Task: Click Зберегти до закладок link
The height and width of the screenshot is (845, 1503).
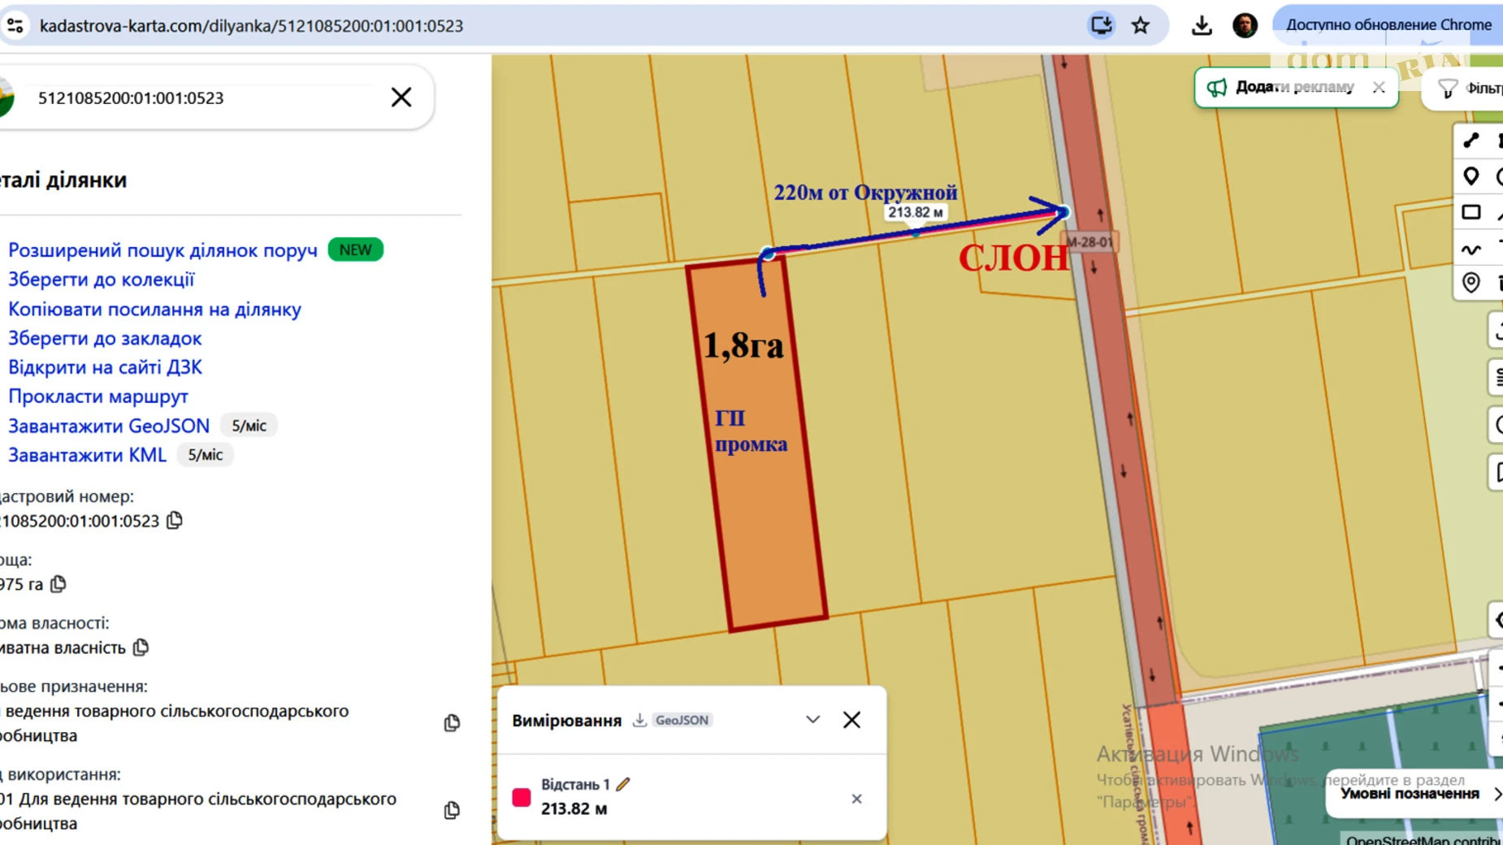Action: pos(105,338)
